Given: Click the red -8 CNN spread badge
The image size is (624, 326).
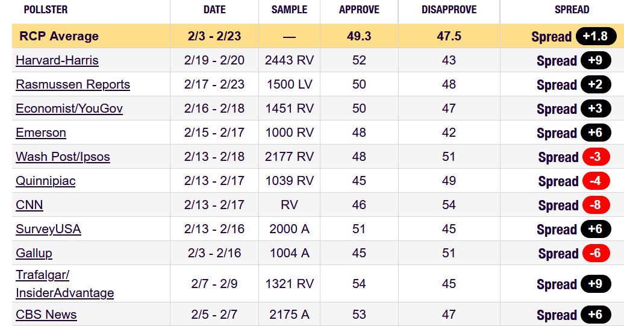Looking at the screenshot, I should point(596,205).
